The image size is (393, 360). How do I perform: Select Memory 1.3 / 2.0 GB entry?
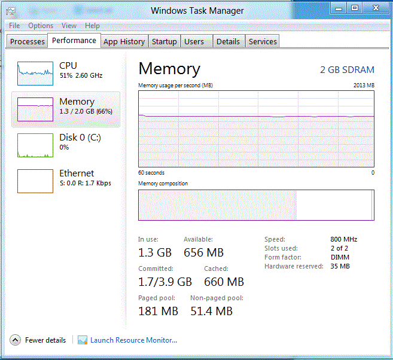coord(66,109)
